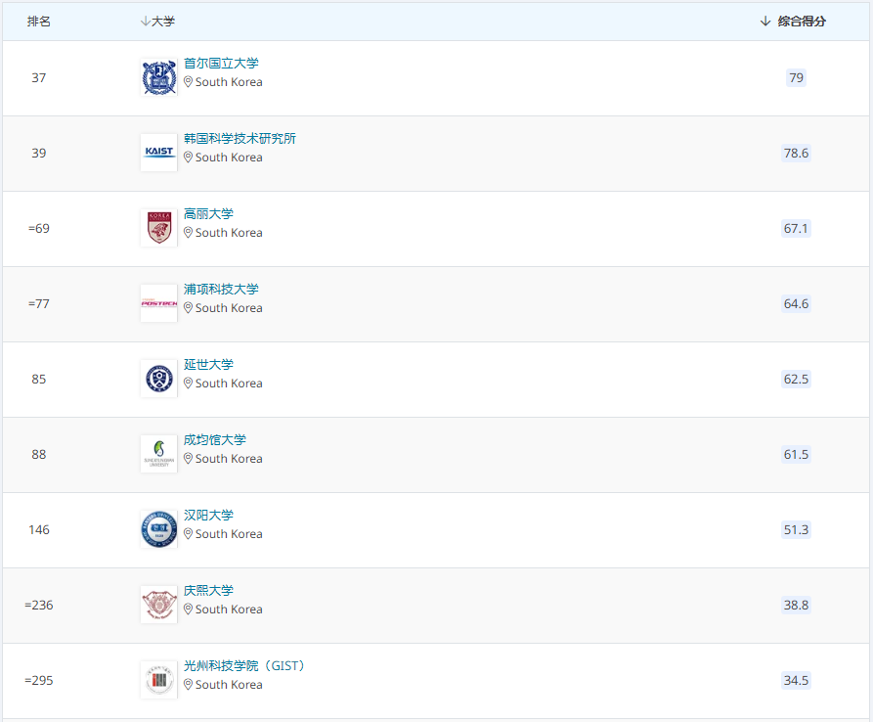Open the 首尔国立大学 link
873x722 pixels.
click(221, 63)
